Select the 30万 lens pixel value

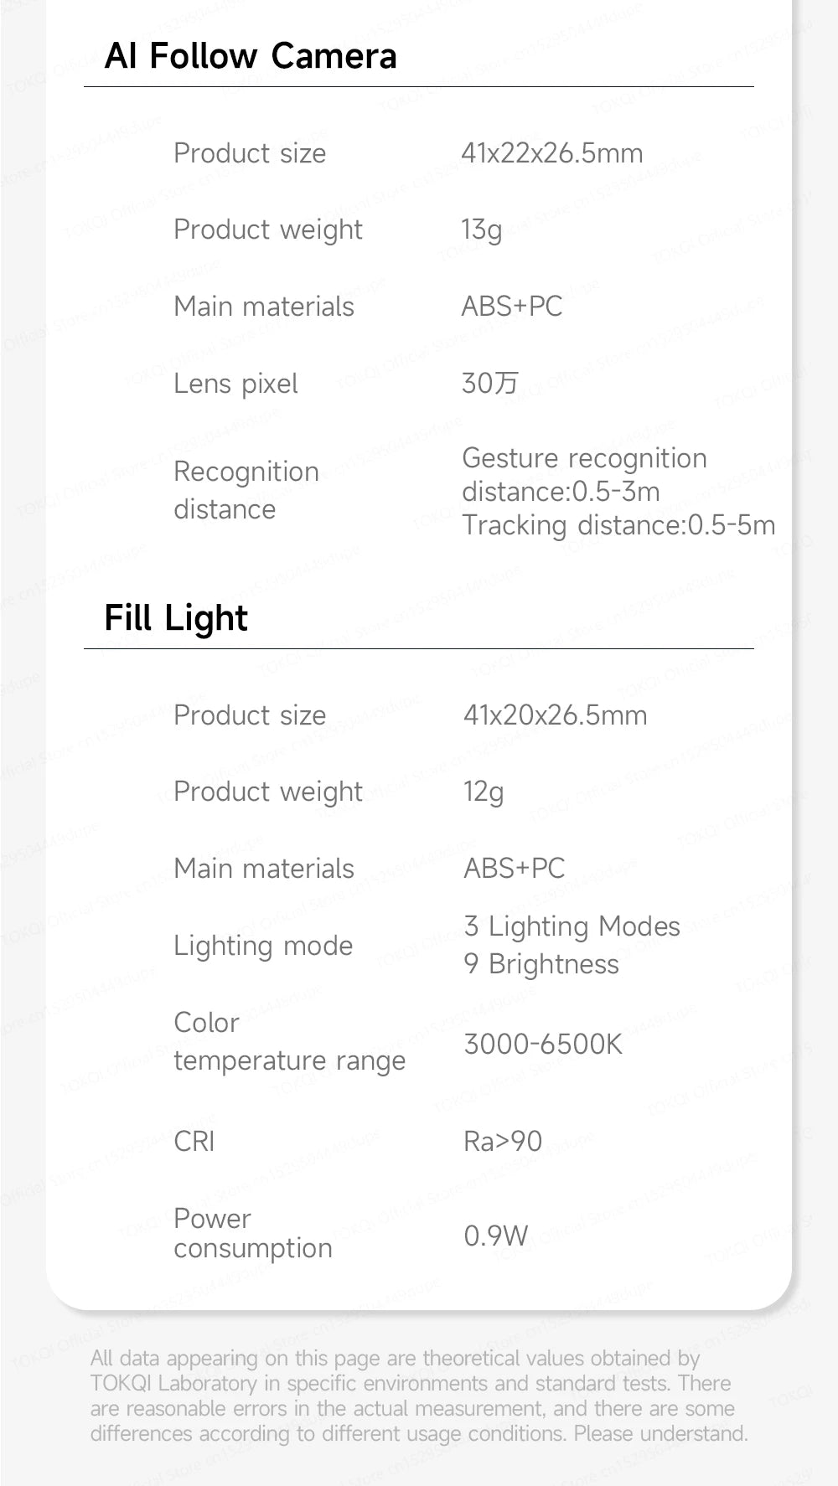[490, 384]
